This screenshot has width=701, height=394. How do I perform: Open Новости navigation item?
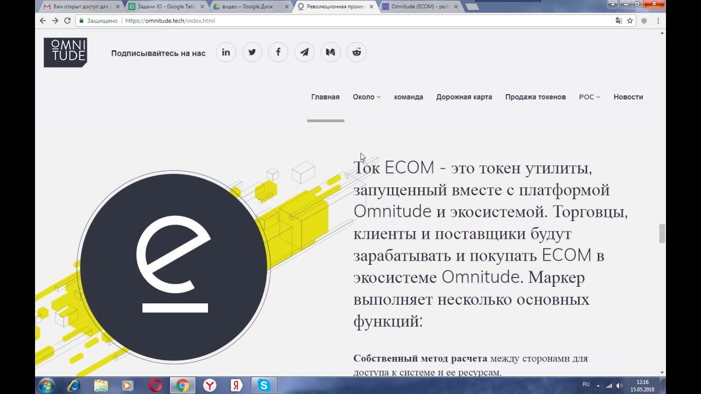click(x=628, y=97)
